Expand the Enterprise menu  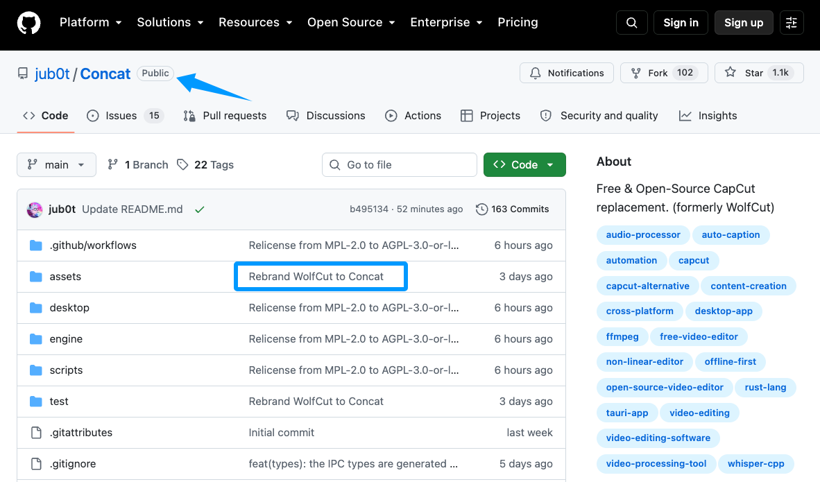click(446, 22)
